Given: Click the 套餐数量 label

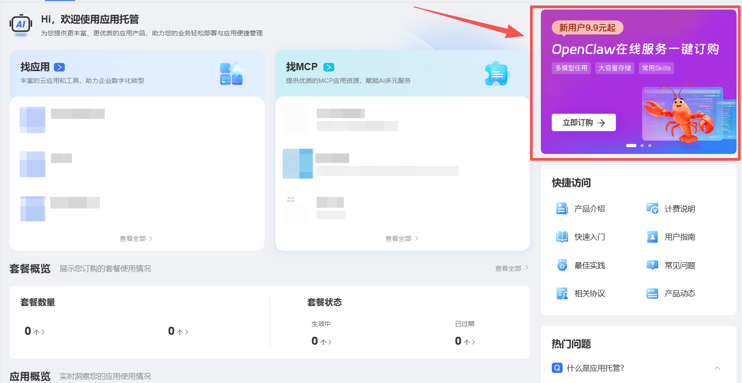Looking at the screenshot, I should pyautogui.click(x=38, y=302).
